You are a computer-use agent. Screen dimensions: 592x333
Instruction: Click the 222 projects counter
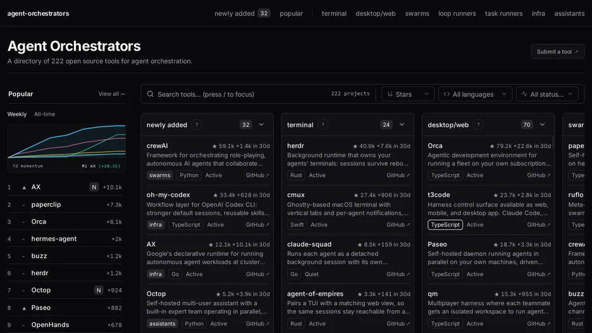click(x=350, y=94)
